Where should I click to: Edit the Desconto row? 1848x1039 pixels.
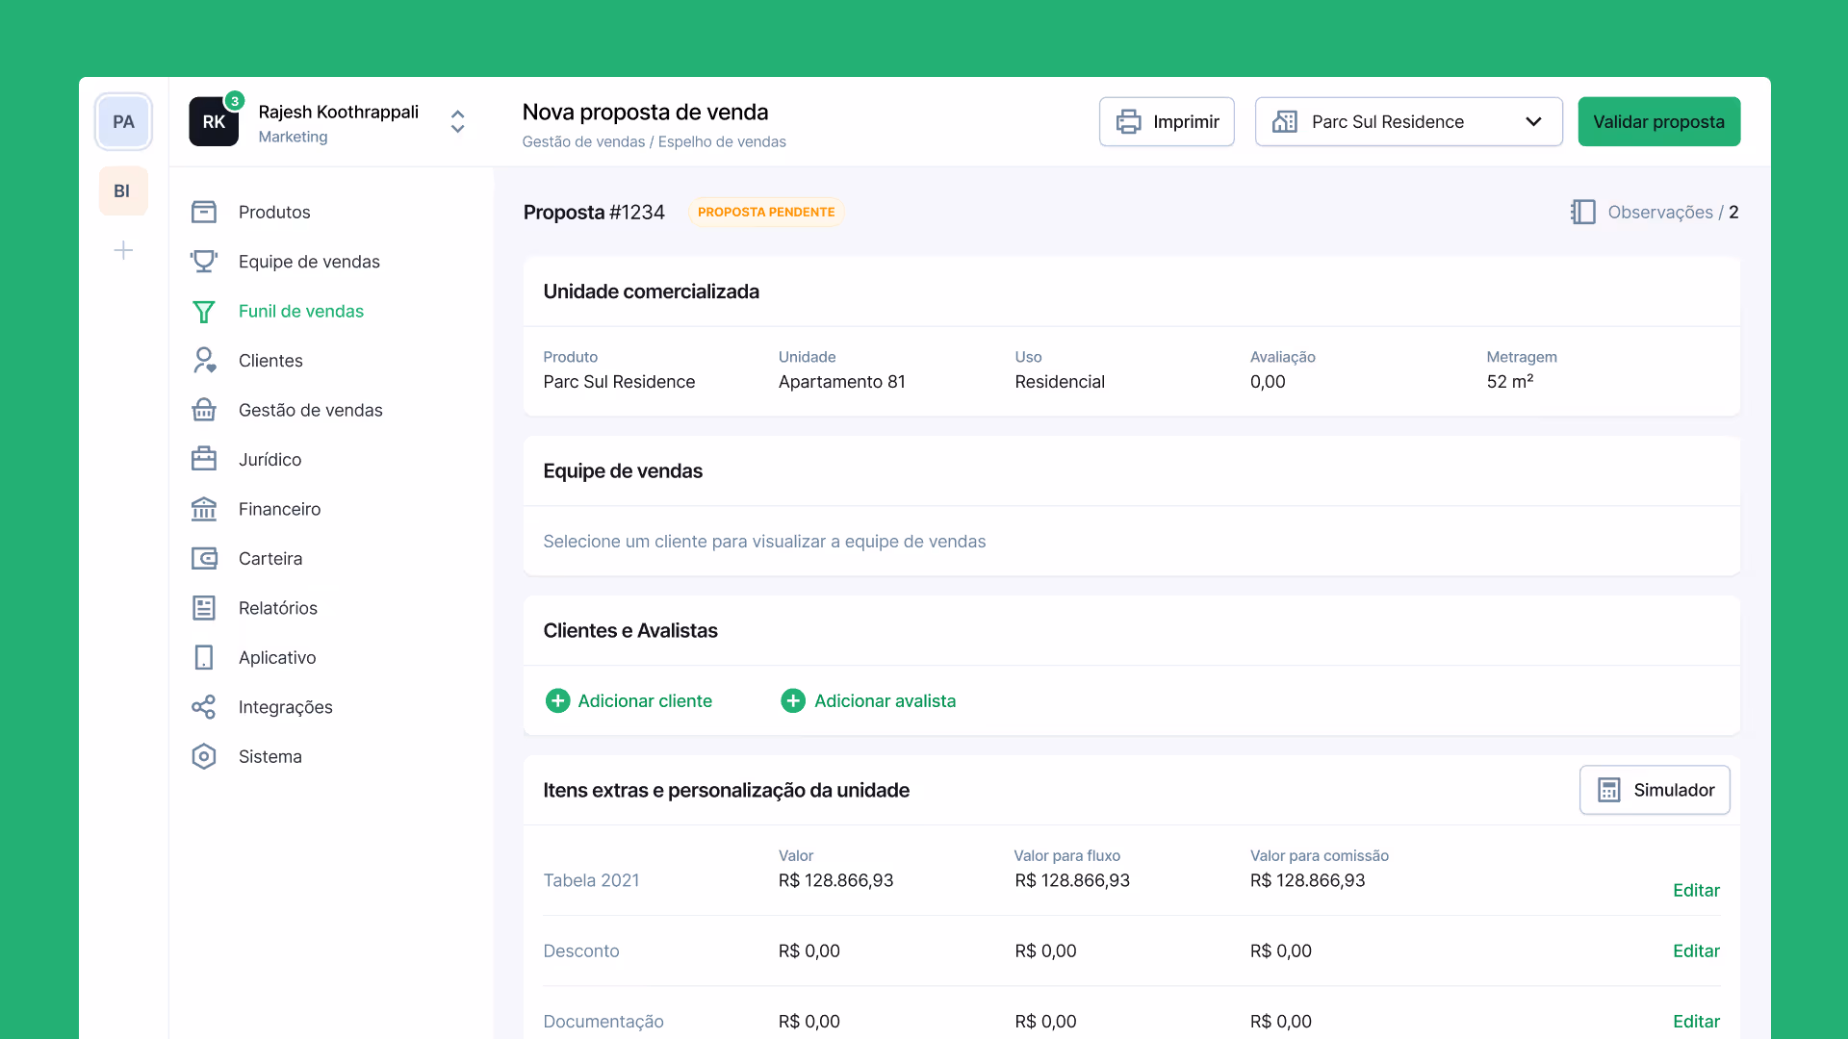coord(1696,951)
